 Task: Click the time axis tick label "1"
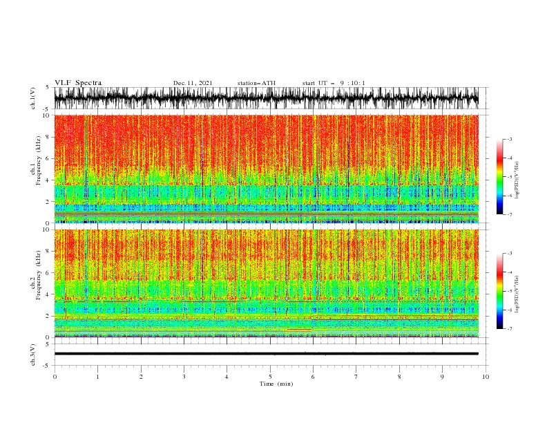tap(97, 377)
